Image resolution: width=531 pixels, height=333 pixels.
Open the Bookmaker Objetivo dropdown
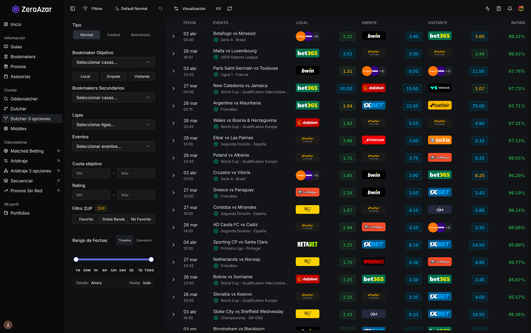point(113,62)
